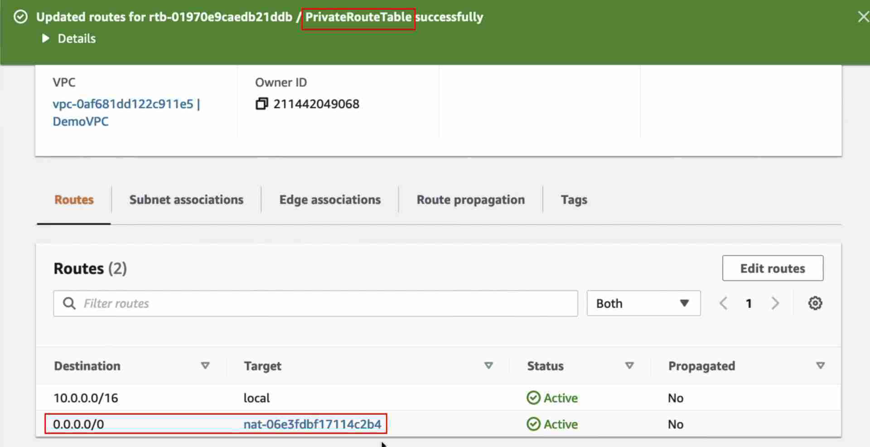Open routes table preferences gear
The image size is (870, 447).
(815, 303)
